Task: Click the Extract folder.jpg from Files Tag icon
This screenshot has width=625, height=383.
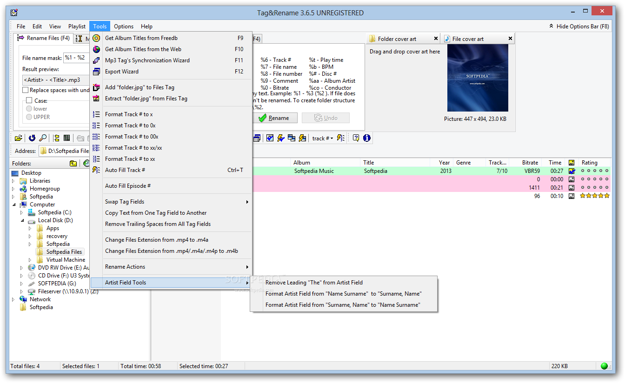Action: click(x=96, y=99)
